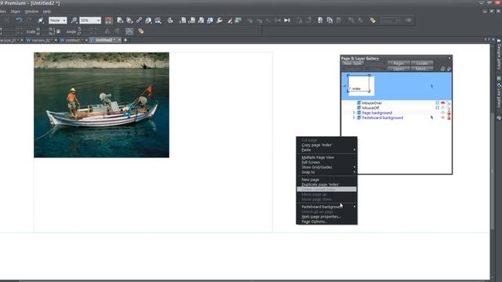Select the Page background layer name

coord(376,113)
